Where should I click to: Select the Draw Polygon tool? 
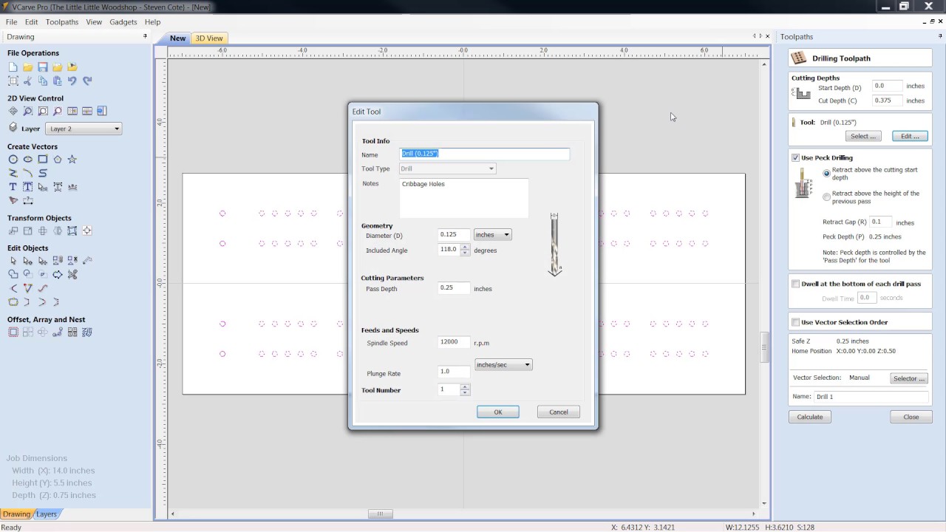[57, 160]
